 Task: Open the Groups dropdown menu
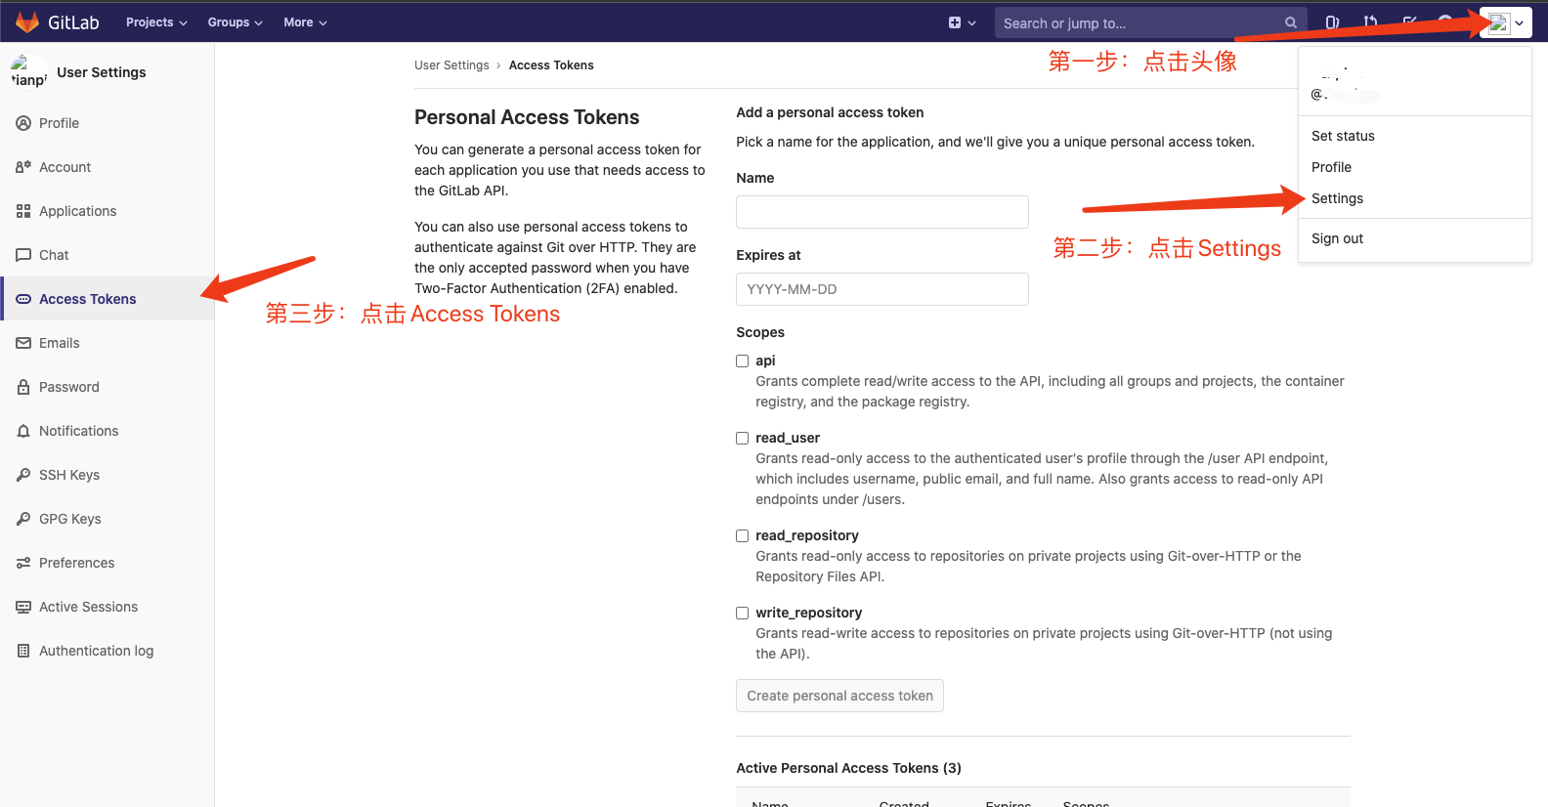(x=236, y=22)
